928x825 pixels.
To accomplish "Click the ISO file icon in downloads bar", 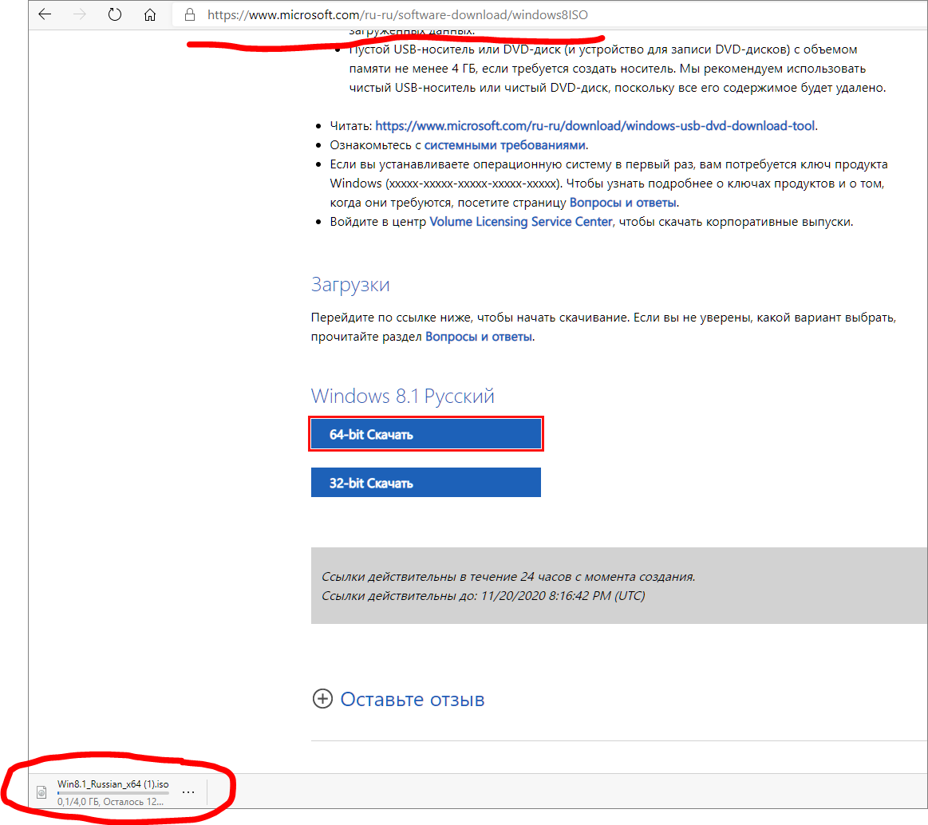I will coord(41,791).
